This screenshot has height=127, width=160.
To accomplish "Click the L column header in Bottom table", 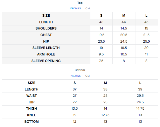I will (x=140, y=83).
